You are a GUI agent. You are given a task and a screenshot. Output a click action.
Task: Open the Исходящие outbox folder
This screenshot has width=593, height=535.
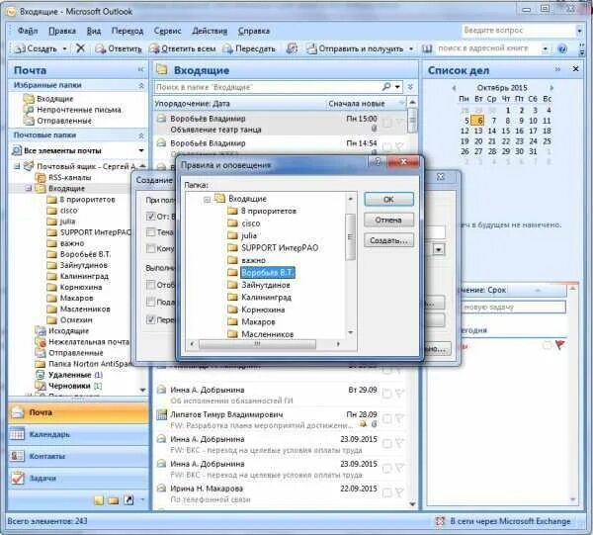coord(62,331)
